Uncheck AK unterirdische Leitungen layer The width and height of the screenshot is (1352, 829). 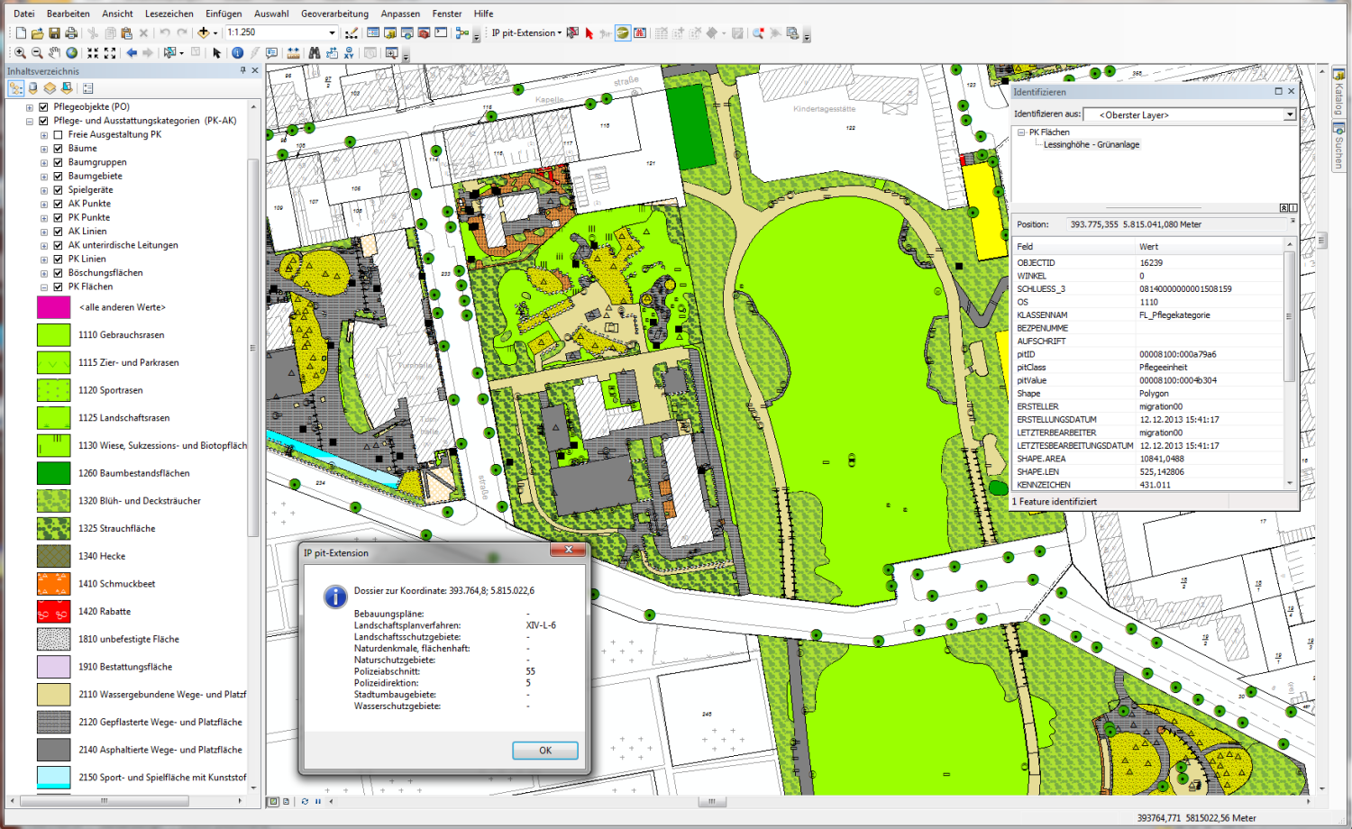(58, 245)
